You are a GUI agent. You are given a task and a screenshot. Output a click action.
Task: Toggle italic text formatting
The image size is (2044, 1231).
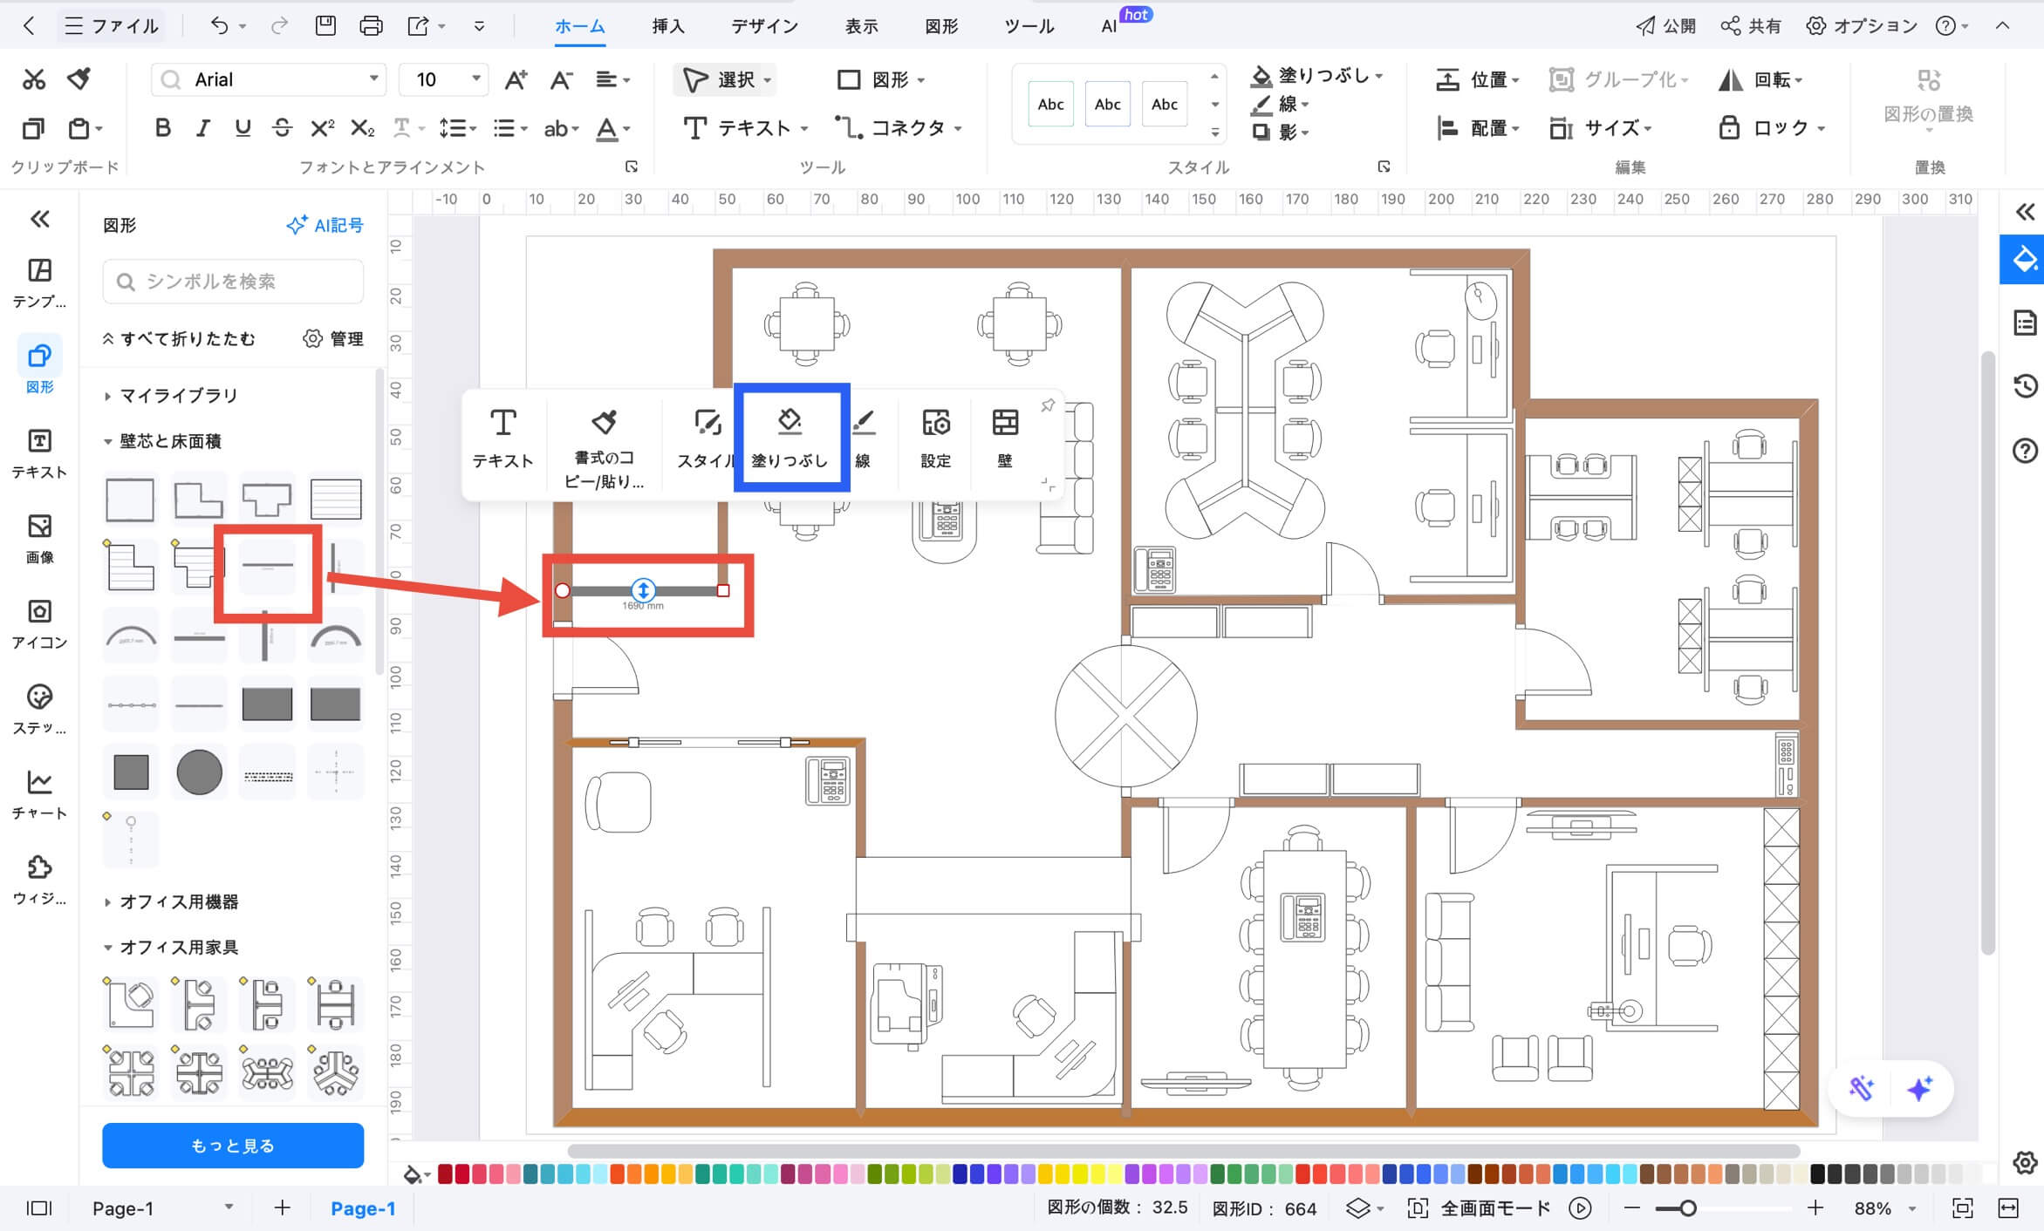(x=202, y=128)
